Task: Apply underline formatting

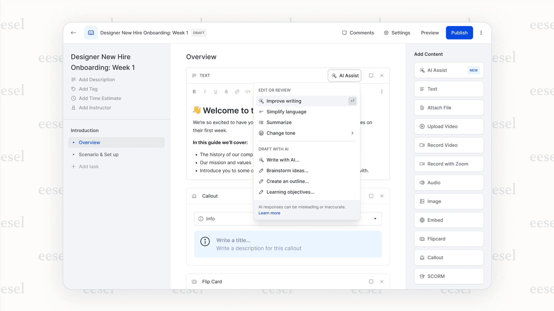Action: click(216, 92)
